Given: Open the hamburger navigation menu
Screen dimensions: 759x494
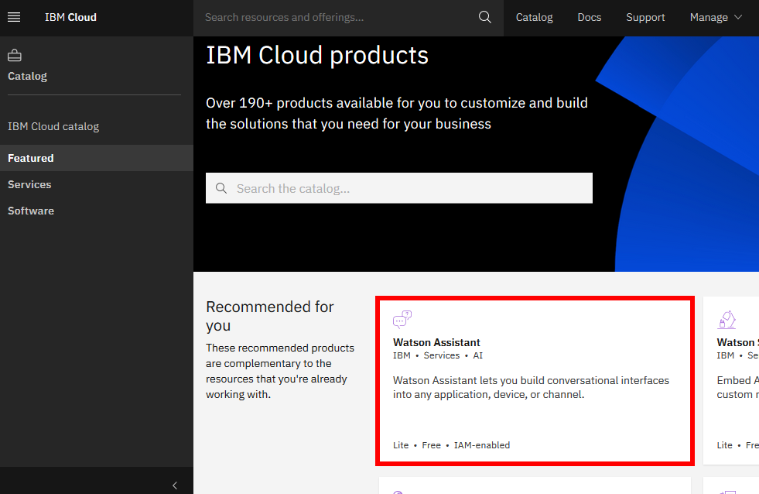Looking at the screenshot, I should tap(14, 18).
